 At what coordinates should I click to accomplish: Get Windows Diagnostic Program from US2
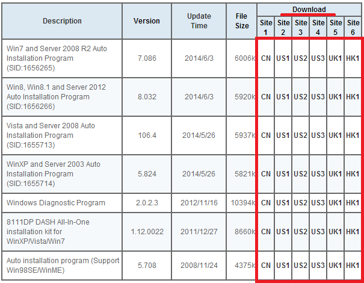tap(300, 203)
